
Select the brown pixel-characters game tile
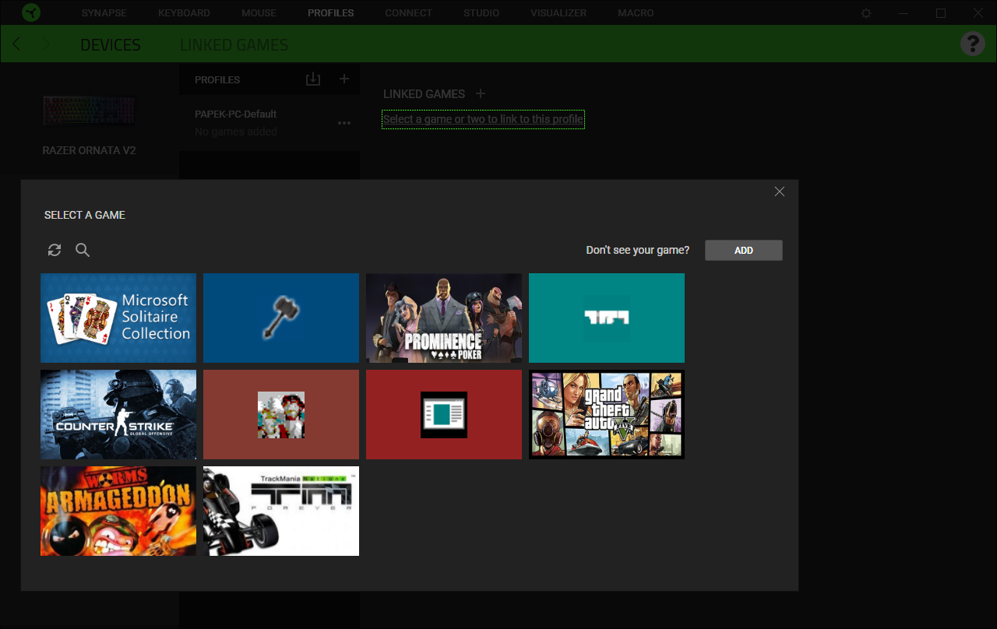[x=281, y=414]
